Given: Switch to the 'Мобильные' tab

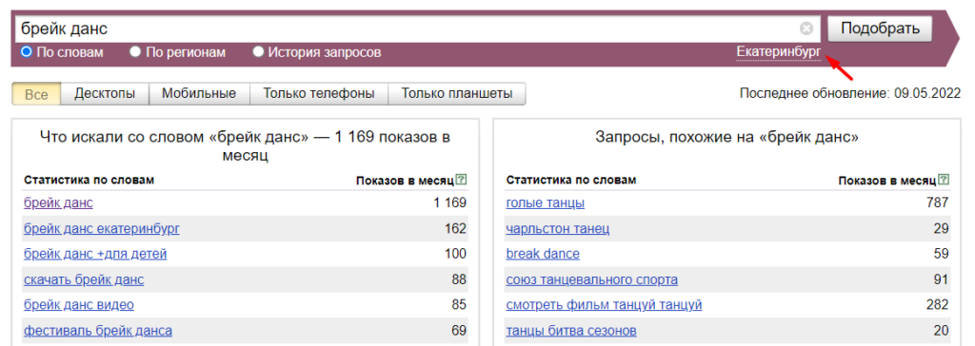Looking at the screenshot, I should pyautogui.click(x=199, y=94).
